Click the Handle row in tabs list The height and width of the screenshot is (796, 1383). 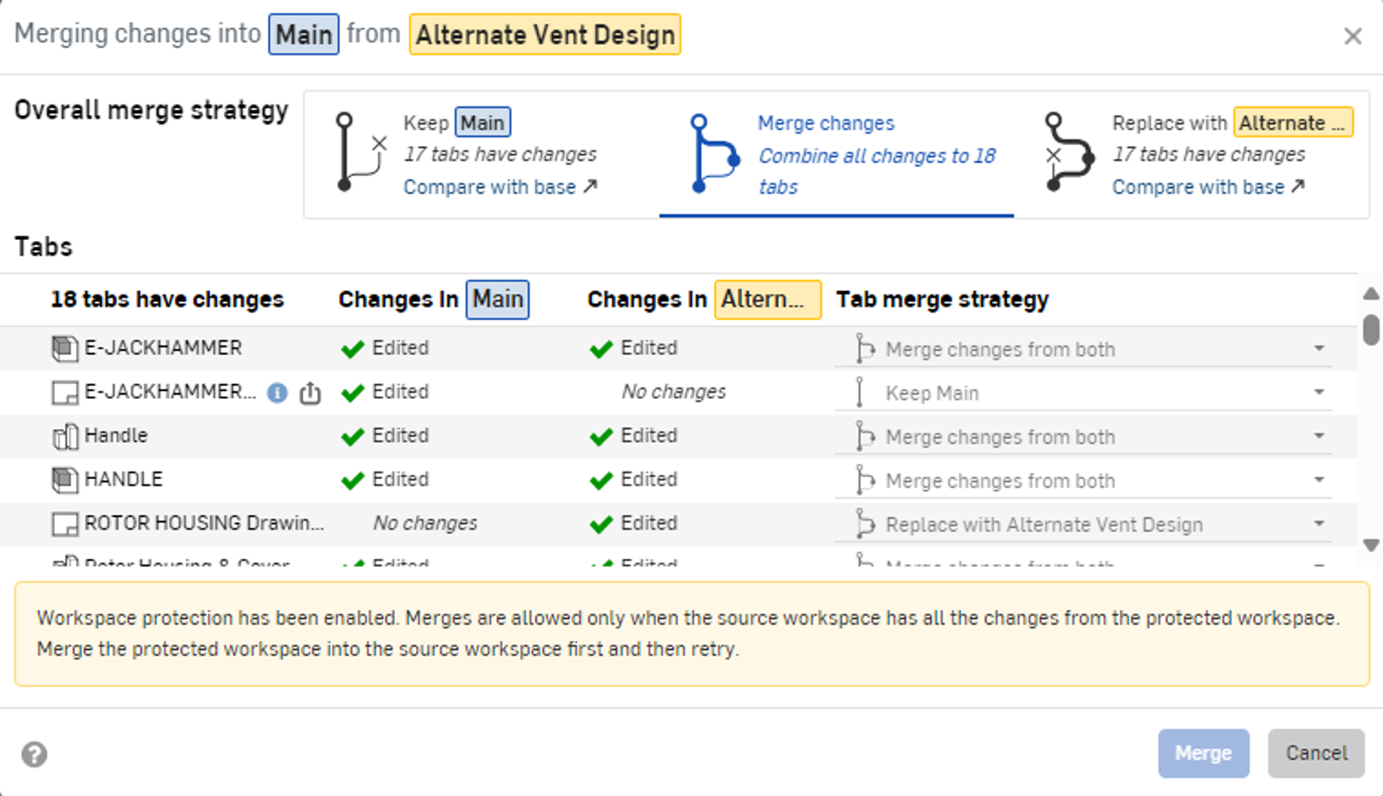116,436
